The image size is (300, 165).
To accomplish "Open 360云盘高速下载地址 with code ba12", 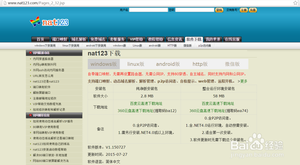I will click(135, 111).
